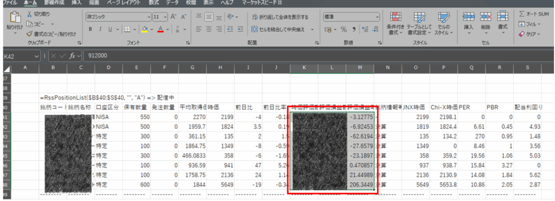The width and height of the screenshot is (555, 201).
Task: Switch to the 挿入 (Insert) ribbon tab
Action: (76, 3)
